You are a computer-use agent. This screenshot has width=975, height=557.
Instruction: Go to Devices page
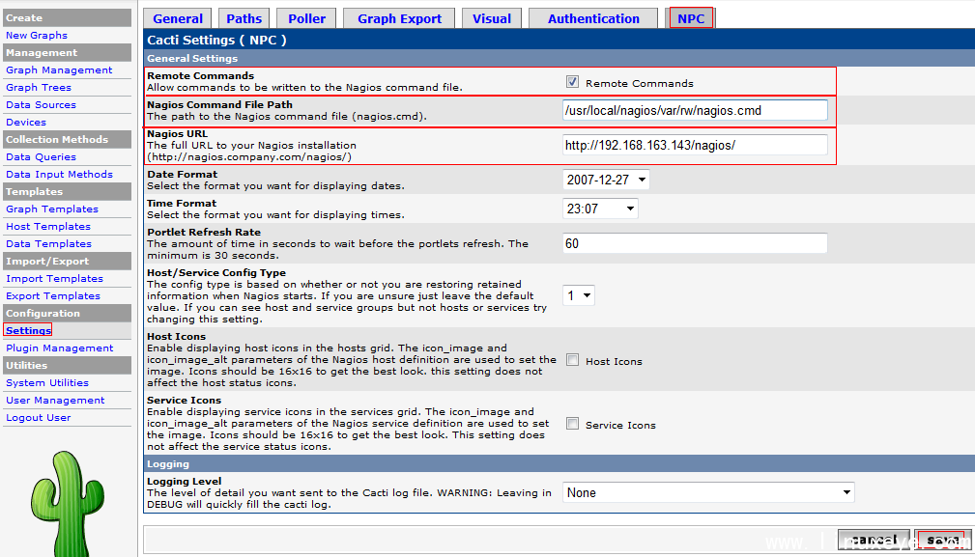(26, 123)
